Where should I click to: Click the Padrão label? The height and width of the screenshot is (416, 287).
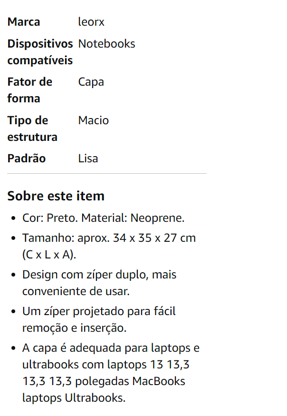(x=27, y=158)
